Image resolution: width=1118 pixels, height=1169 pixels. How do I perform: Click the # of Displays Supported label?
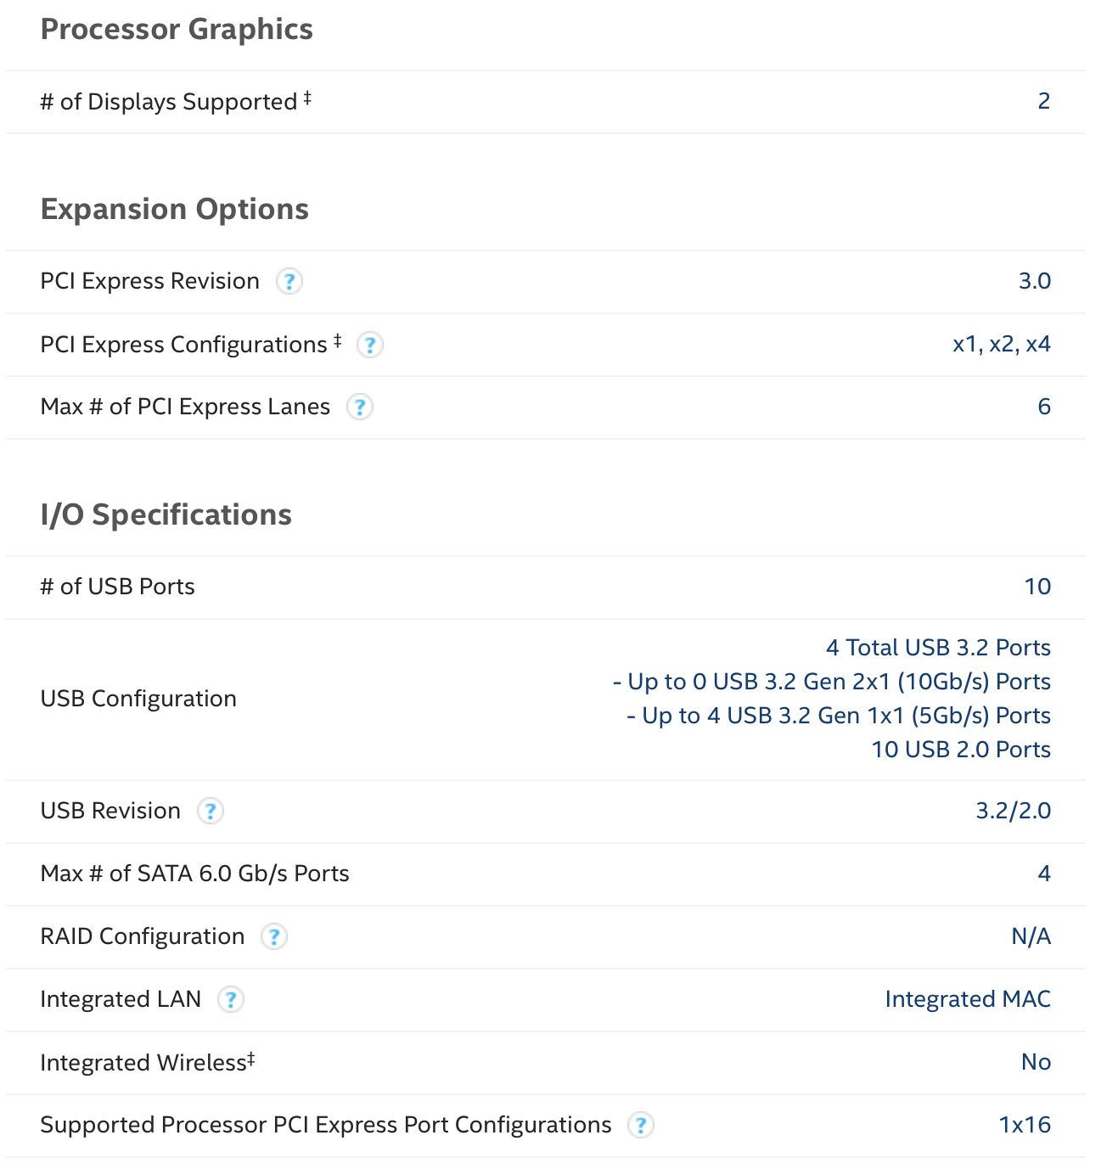coord(176,102)
